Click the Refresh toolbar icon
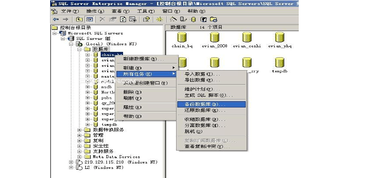The height and width of the screenshot is (178, 370). click(123, 20)
